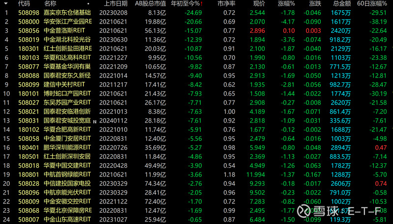Select row 中金安徽交控REIT
Image resolution: width=393 pixels, height=224 pixels.
click(x=196, y=201)
